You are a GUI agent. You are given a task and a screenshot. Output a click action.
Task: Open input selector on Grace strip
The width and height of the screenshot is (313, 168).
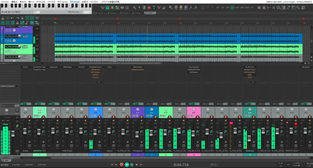click(24, 116)
